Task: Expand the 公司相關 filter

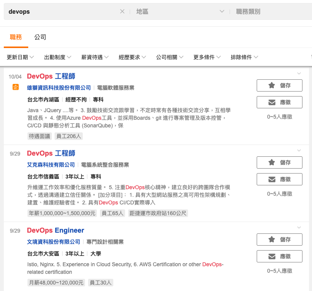Action: (x=169, y=57)
